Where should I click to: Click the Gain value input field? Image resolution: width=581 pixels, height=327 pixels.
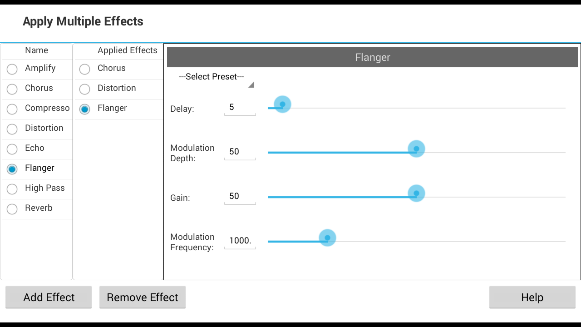240,197
